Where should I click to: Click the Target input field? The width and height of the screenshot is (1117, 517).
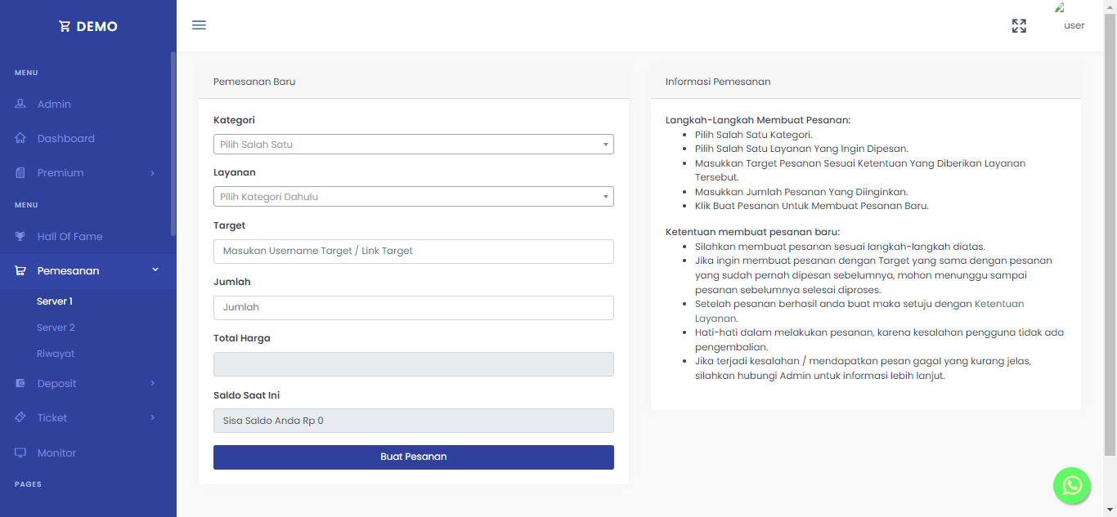point(414,252)
